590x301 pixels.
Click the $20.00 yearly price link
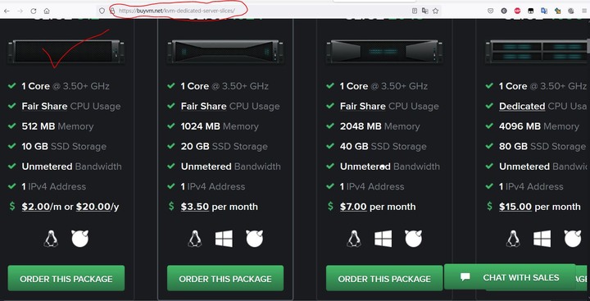(x=93, y=207)
